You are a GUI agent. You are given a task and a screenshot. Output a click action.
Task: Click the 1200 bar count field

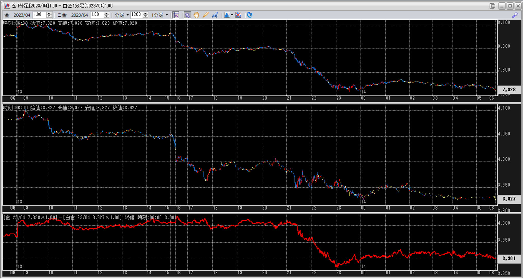click(x=136, y=15)
